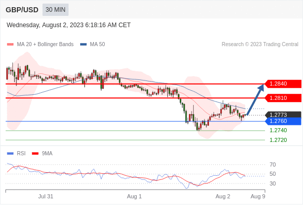Click the 1.2740 support level label
This screenshot has height=205, width=303.
click(278, 130)
